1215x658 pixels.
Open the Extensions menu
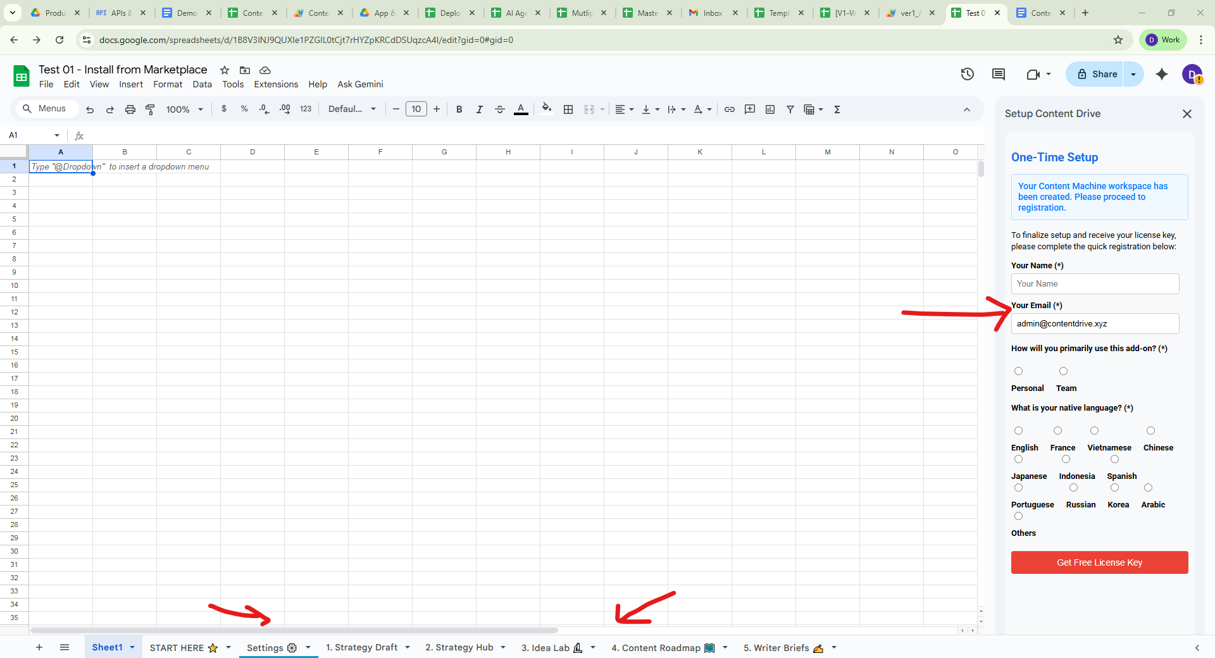click(x=276, y=84)
